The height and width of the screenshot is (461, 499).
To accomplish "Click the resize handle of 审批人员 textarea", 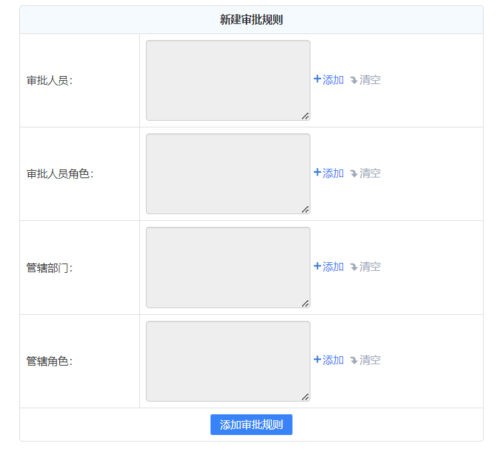I will tap(305, 116).
